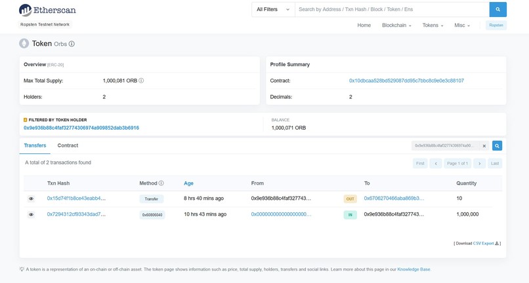This screenshot has width=529, height=283.
Task: Click the OUT direction badge
Action: pyautogui.click(x=350, y=198)
